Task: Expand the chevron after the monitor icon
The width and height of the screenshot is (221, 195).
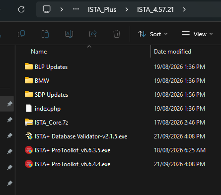Action: (x=62, y=9)
